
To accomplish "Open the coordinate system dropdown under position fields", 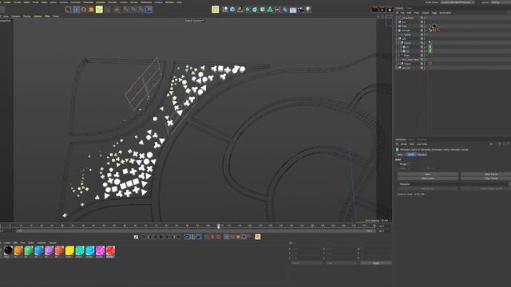I will coord(307,263).
